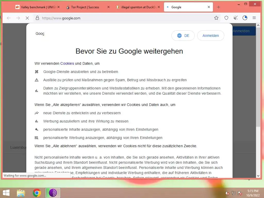This screenshot has width=264, height=198.
Task: Click the muted volume tray icon
Action: [x=227, y=193]
